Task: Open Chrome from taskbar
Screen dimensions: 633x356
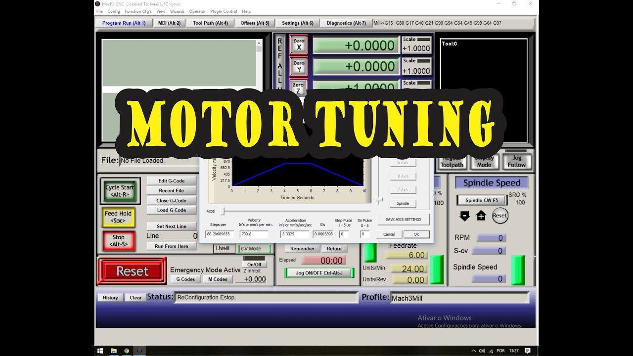Action: 127,351
